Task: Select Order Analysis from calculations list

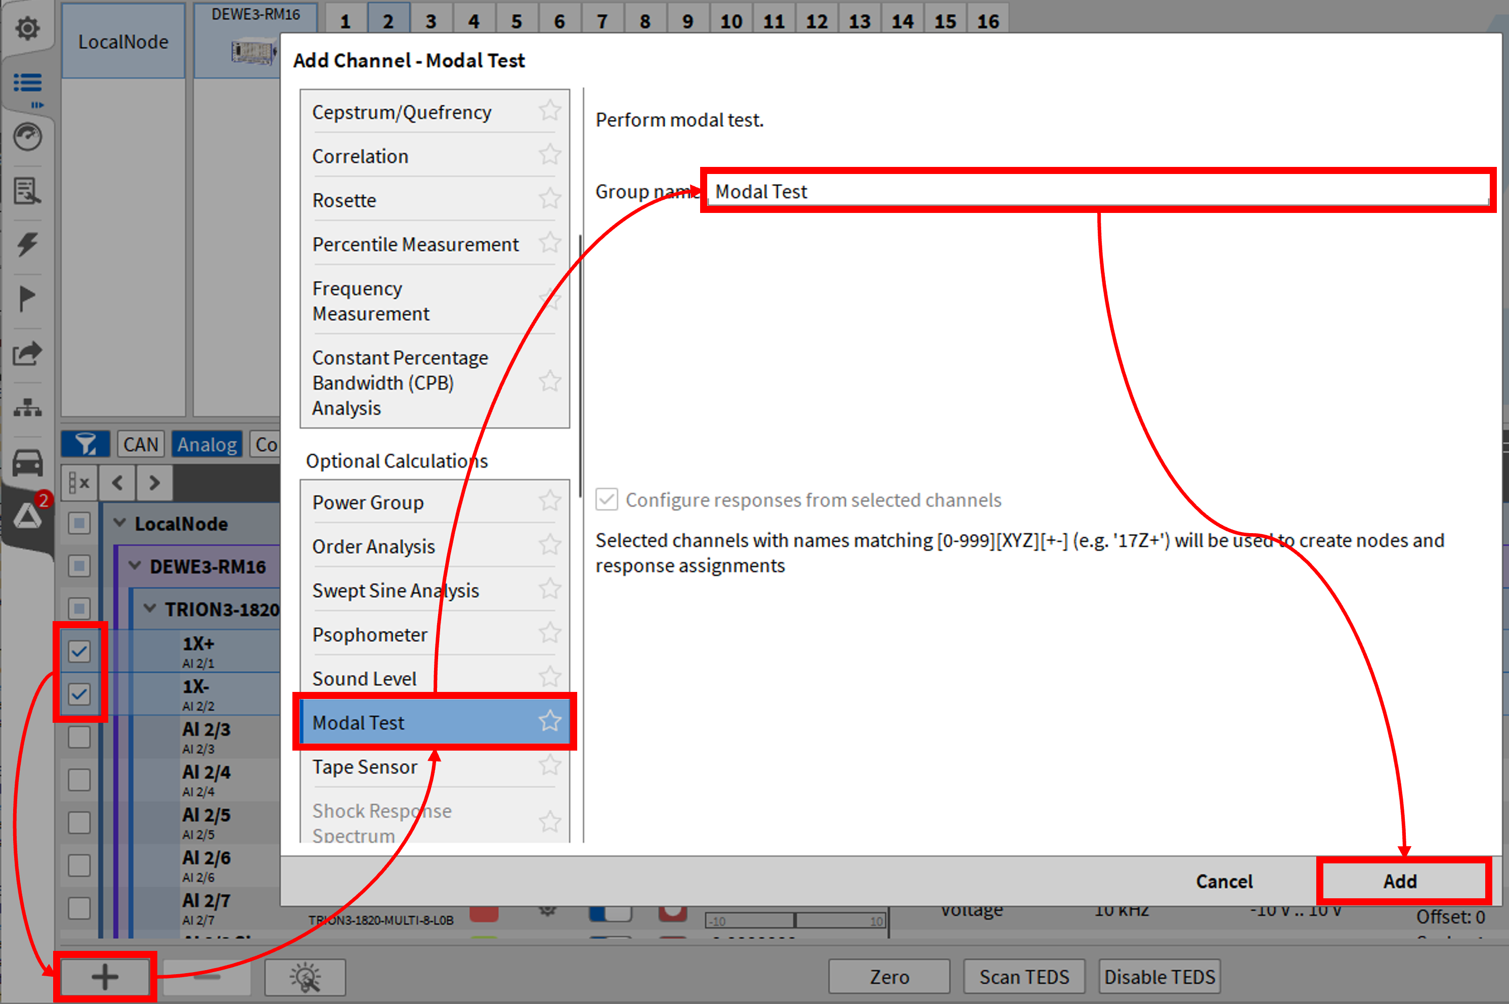Action: 373,546
